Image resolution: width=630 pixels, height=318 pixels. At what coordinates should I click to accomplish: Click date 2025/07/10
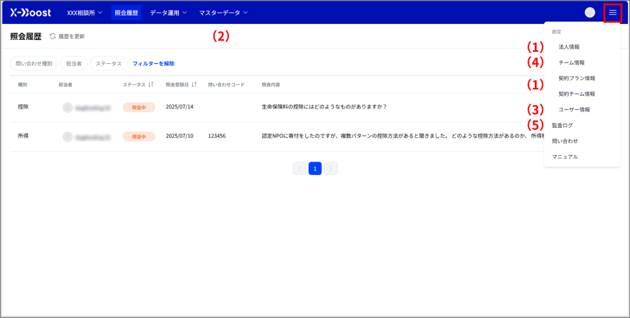click(x=180, y=136)
